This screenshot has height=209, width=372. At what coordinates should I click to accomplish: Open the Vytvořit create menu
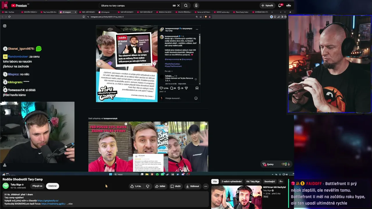tap(267, 6)
